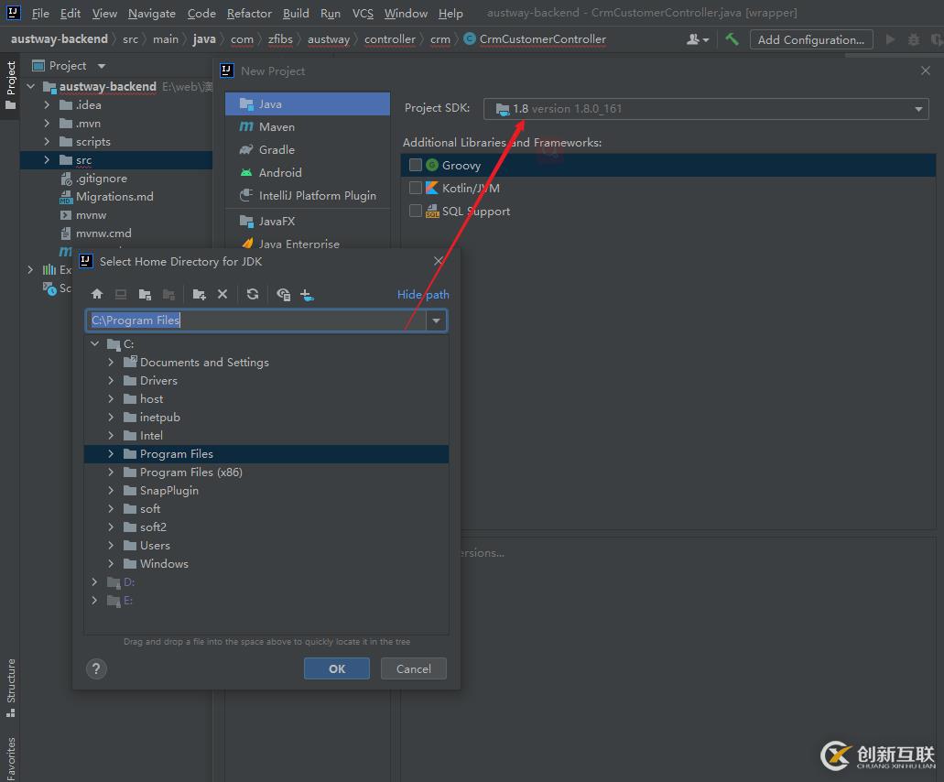The width and height of the screenshot is (944, 782).
Task: Select Maven in the New Project list
Action: pyautogui.click(x=276, y=127)
